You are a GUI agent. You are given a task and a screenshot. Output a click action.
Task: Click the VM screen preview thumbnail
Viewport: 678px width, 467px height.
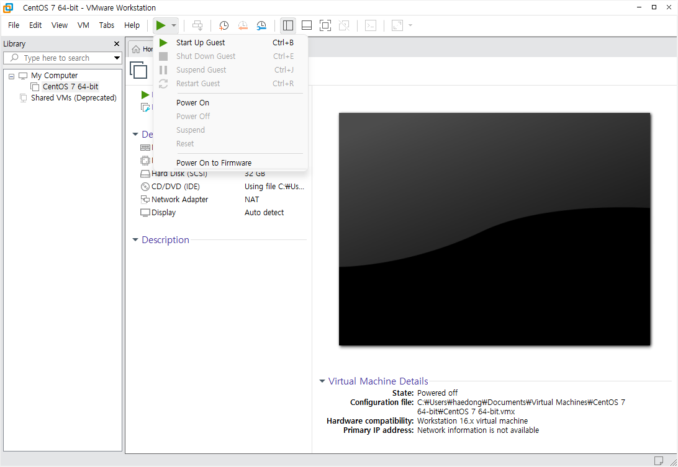coord(494,229)
